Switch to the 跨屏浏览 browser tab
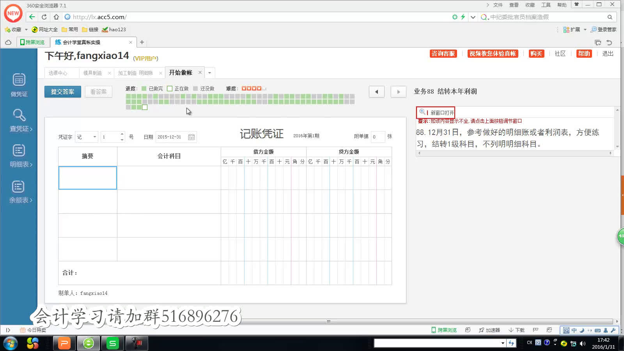The width and height of the screenshot is (624, 351). pos(33,42)
